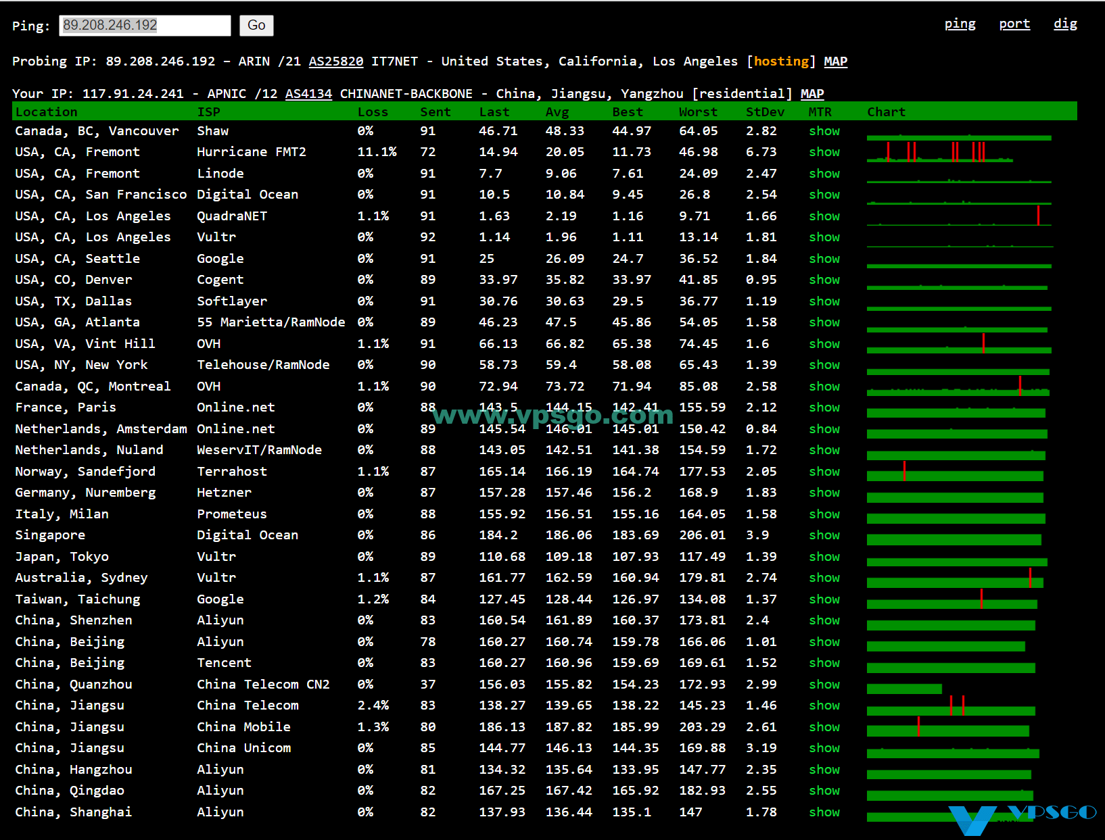
Task: Show MTR for San Francisco Digital Ocean
Action: pyautogui.click(x=824, y=195)
